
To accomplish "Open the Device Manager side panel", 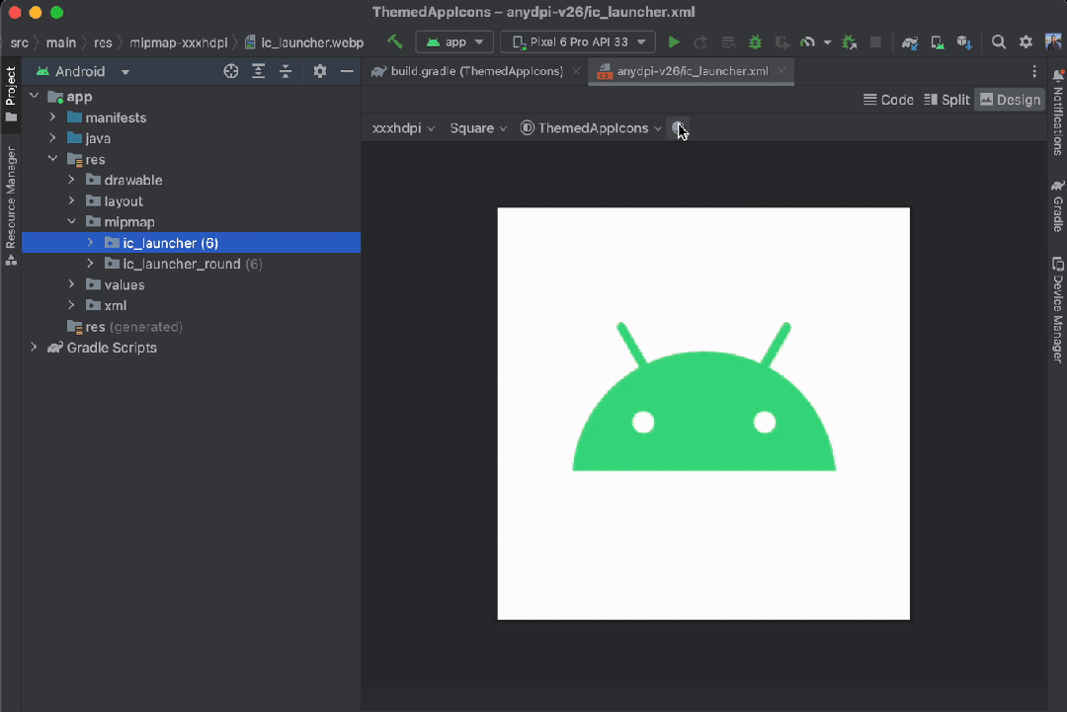I will point(1058,309).
